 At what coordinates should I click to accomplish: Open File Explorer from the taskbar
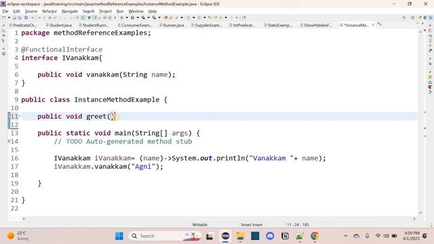point(240,236)
